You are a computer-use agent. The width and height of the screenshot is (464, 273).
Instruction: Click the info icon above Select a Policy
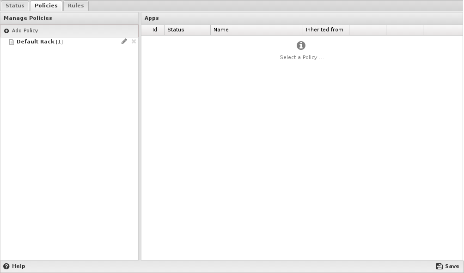(x=301, y=45)
